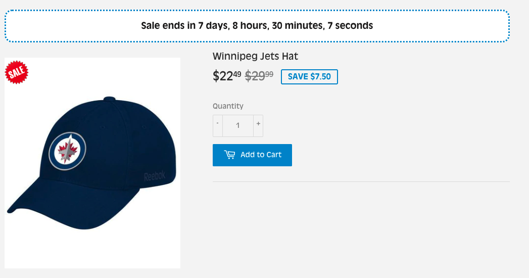Add the Winnipeg Jets Hat to cart
The height and width of the screenshot is (278, 529).
(x=252, y=155)
